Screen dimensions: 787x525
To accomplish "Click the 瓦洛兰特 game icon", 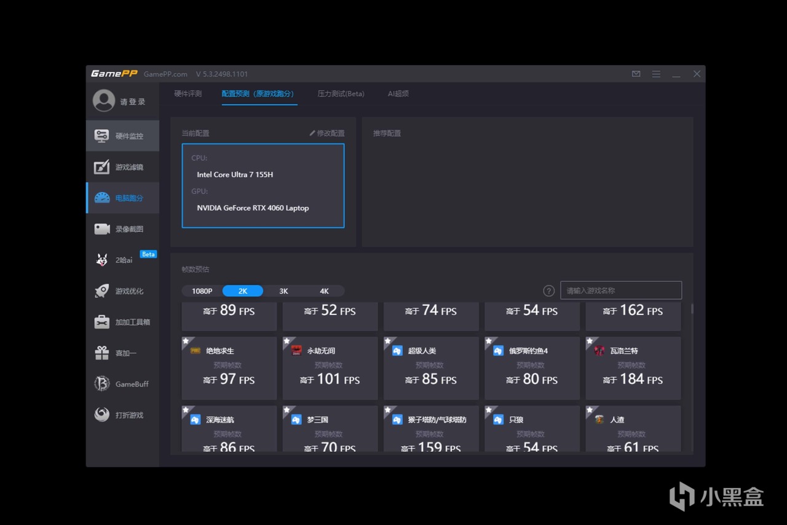I will [x=599, y=350].
